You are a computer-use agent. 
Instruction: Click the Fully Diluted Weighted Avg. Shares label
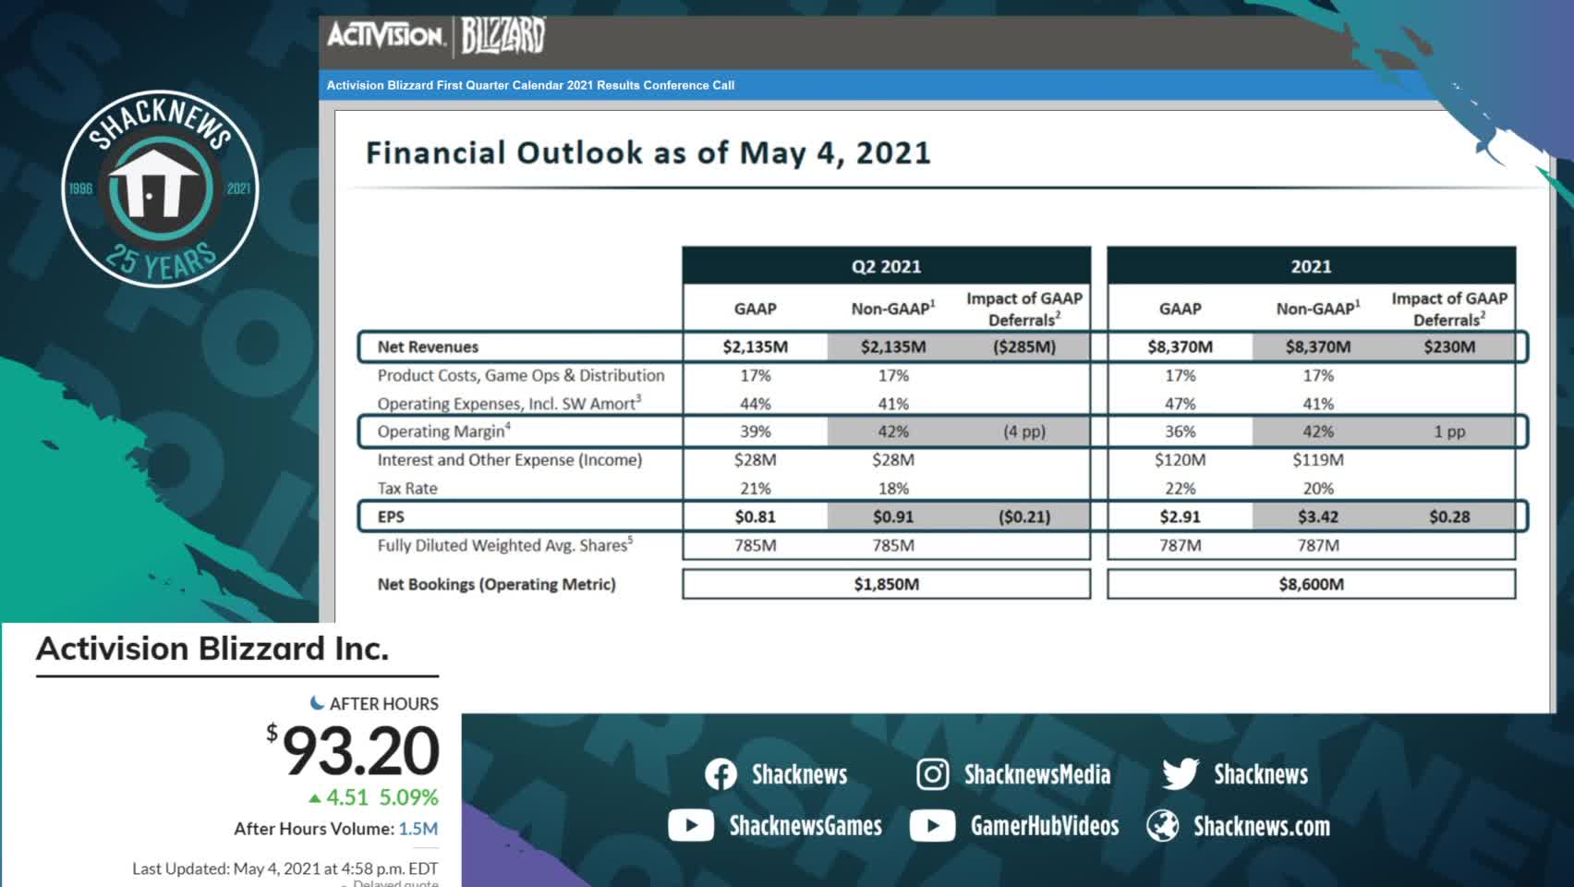coord(504,545)
